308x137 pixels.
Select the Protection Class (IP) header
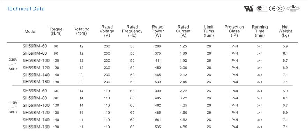click(234, 31)
